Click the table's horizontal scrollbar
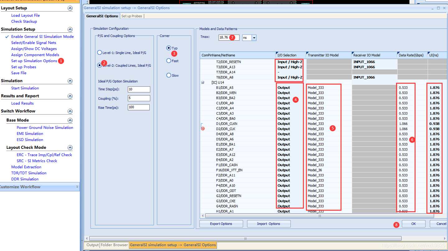Image resolution: width=448 pixels, height=251 pixels. 319,216
